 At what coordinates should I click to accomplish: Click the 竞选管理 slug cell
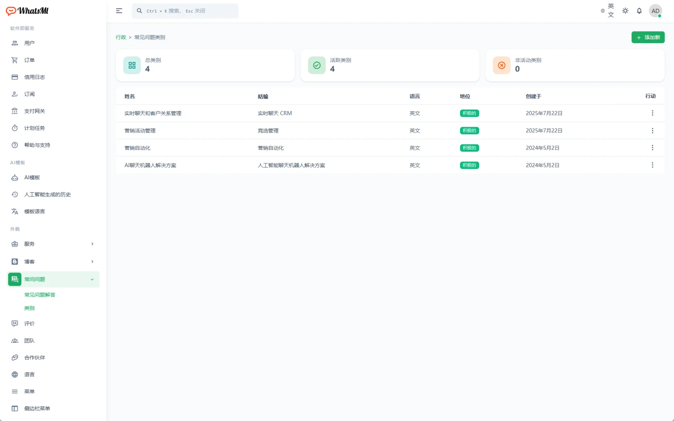[268, 131]
